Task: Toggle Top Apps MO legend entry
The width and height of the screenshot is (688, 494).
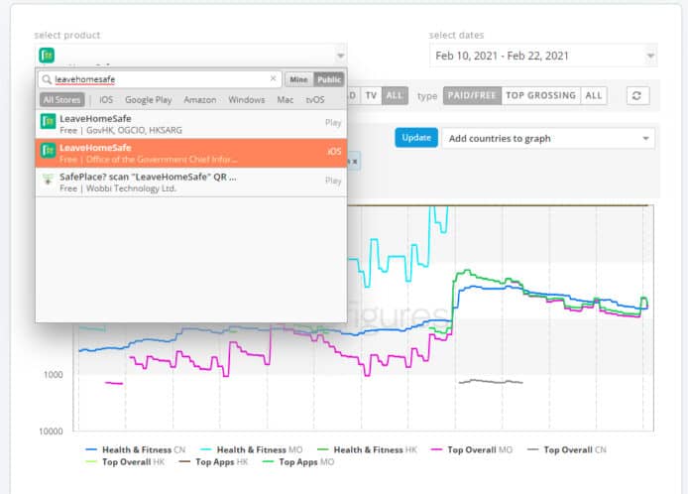Action: tap(298, 462)
